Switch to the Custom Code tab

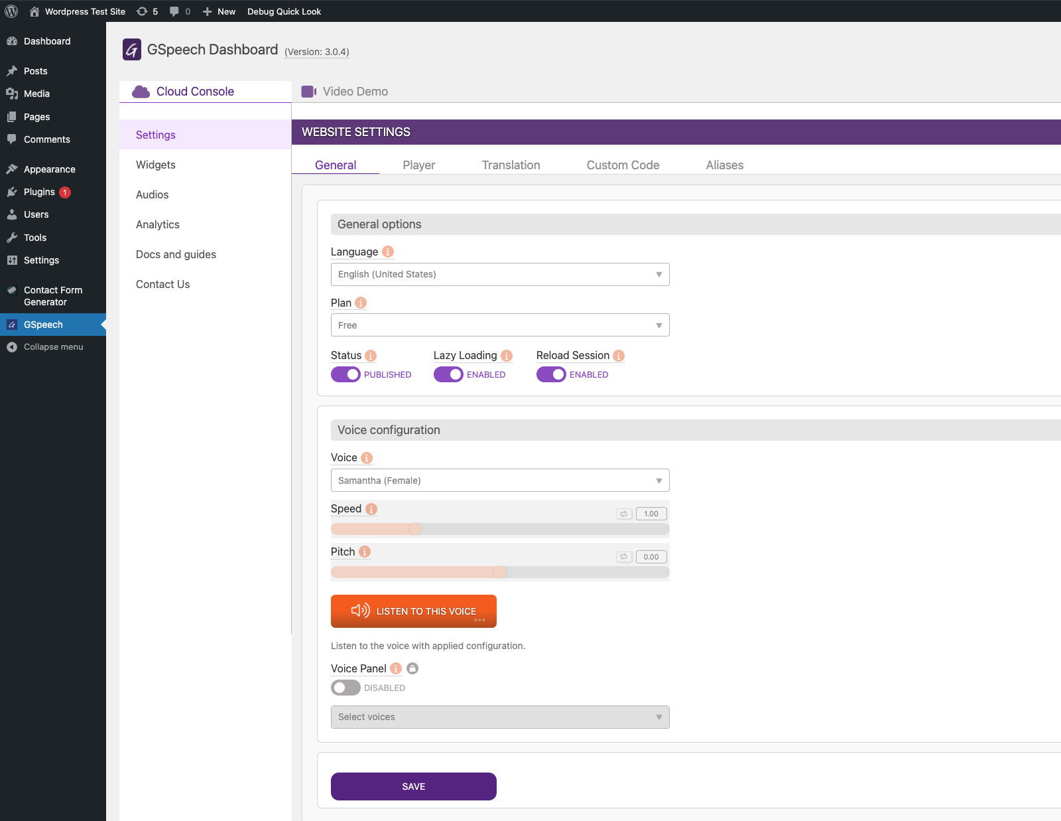click(623, 165)
